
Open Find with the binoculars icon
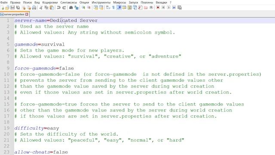click(x=71, y=8)
